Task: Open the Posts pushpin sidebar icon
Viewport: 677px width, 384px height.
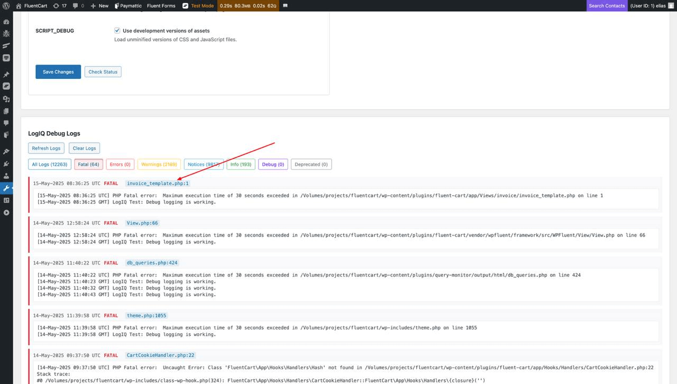Action: tap(6, 75)
